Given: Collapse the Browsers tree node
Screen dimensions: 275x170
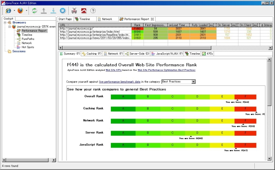Looking at the screenshot, I should coord(5,22).
